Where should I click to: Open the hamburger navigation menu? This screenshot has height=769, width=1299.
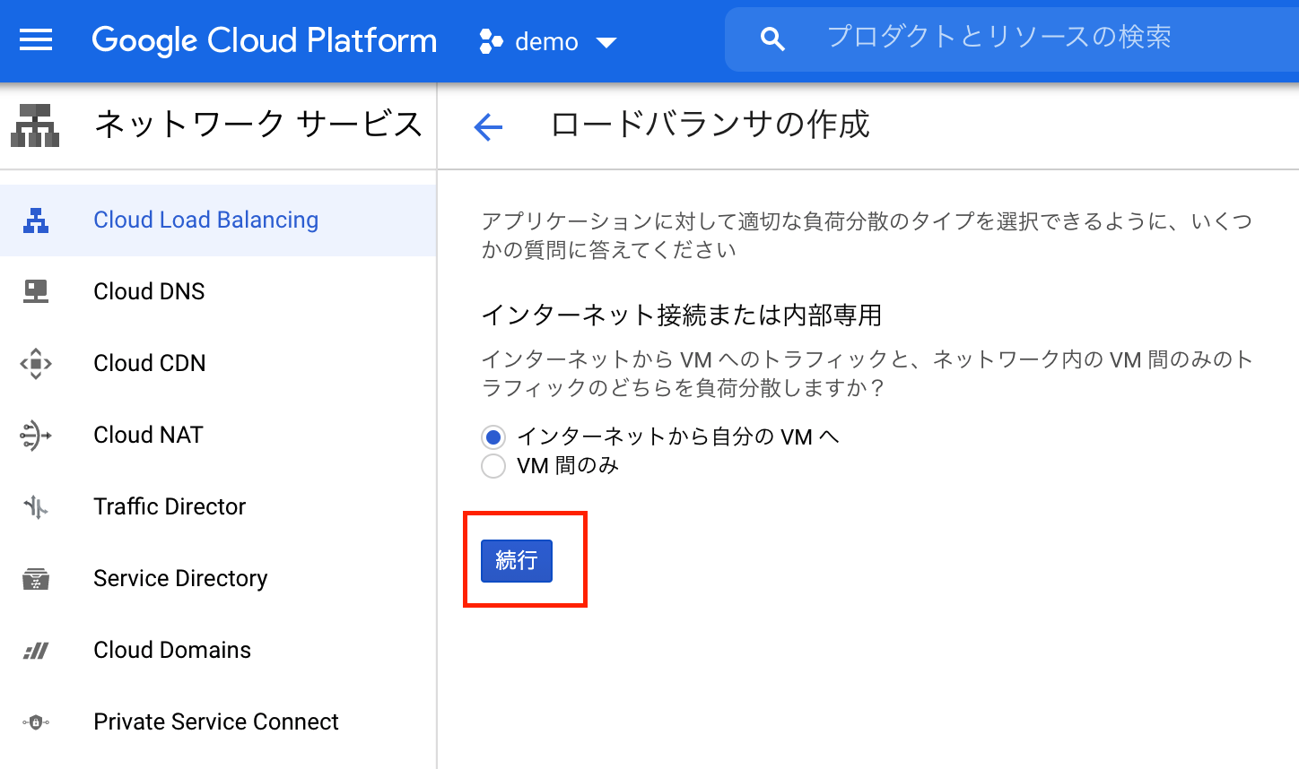coord(36,40)
